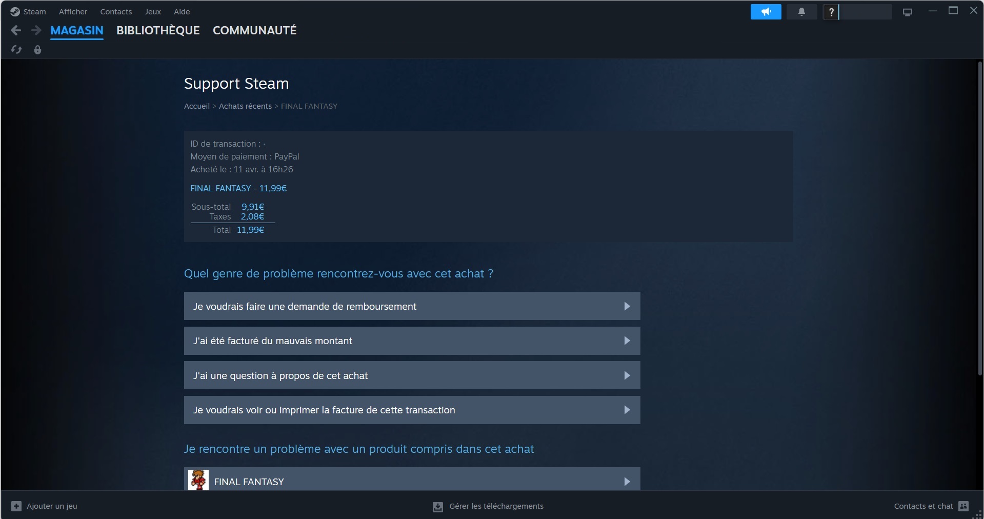Minimize the Steam window
The width and height of the screenshot is (984, 519).
(933, 11)
